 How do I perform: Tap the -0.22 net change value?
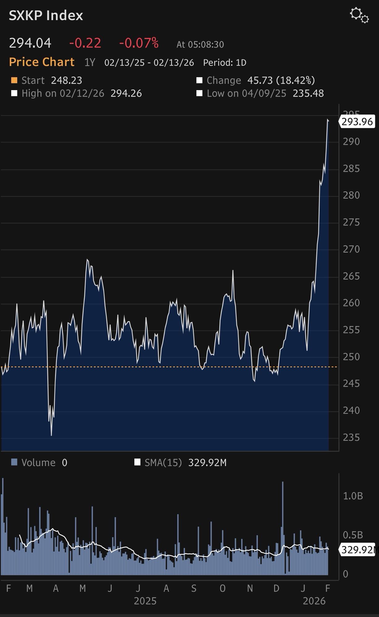[85, 43]
